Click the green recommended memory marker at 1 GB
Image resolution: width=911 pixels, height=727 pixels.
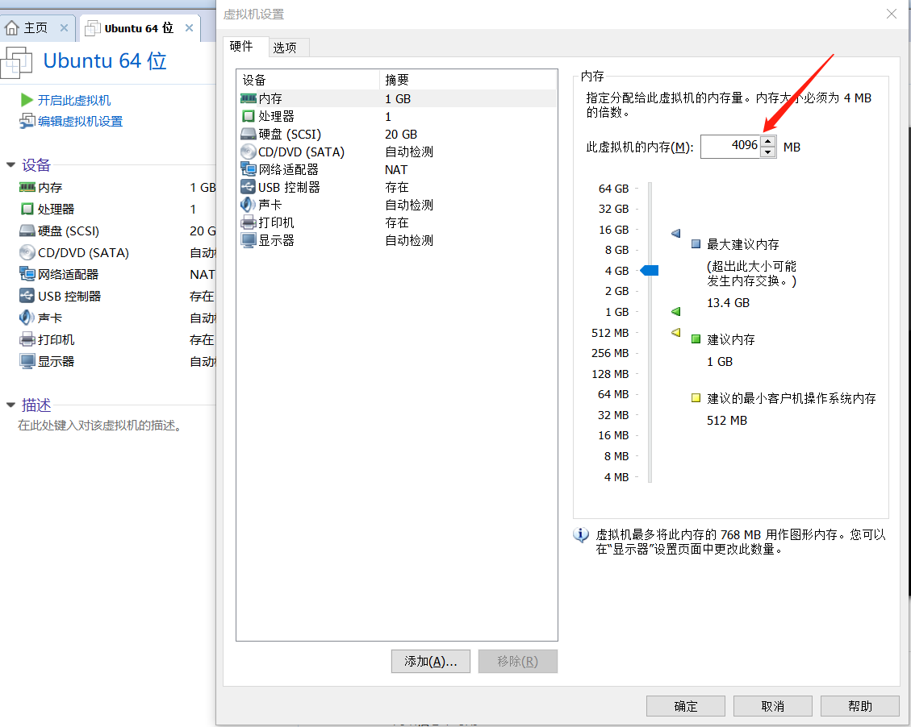(x=675, y=312)
